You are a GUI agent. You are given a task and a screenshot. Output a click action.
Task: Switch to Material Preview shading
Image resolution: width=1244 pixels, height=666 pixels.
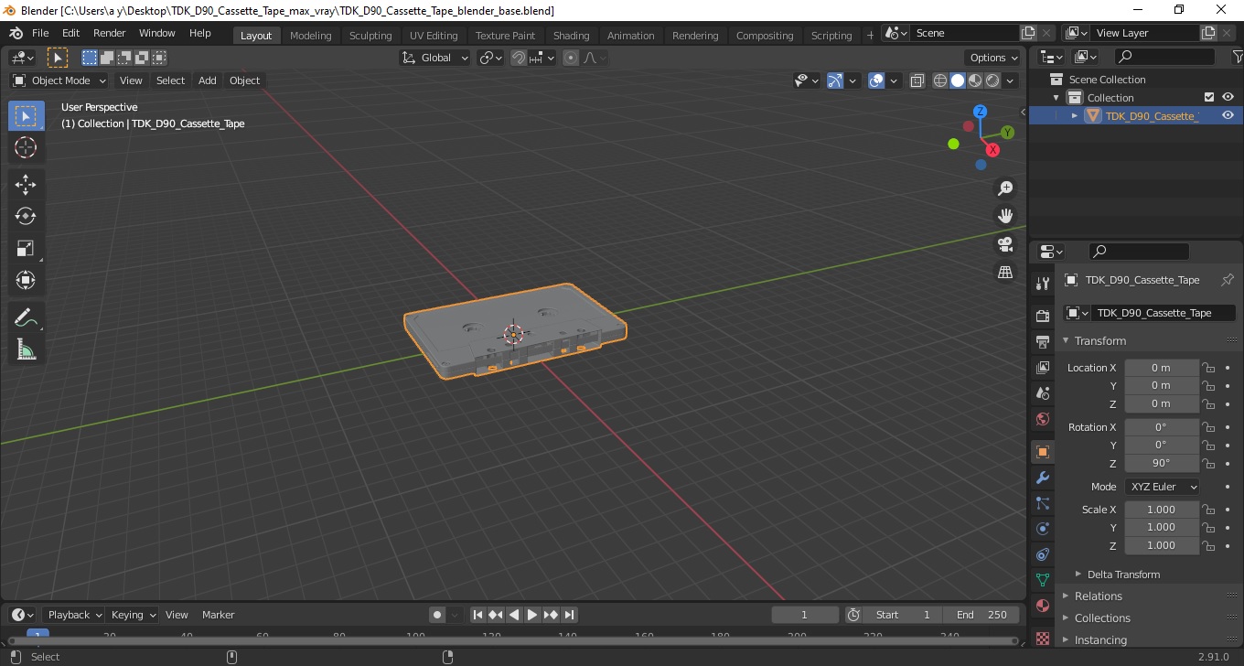point(975,81)
